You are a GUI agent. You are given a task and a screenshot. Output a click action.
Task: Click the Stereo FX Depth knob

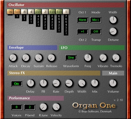pyautogui.click(x=69, y=83)
